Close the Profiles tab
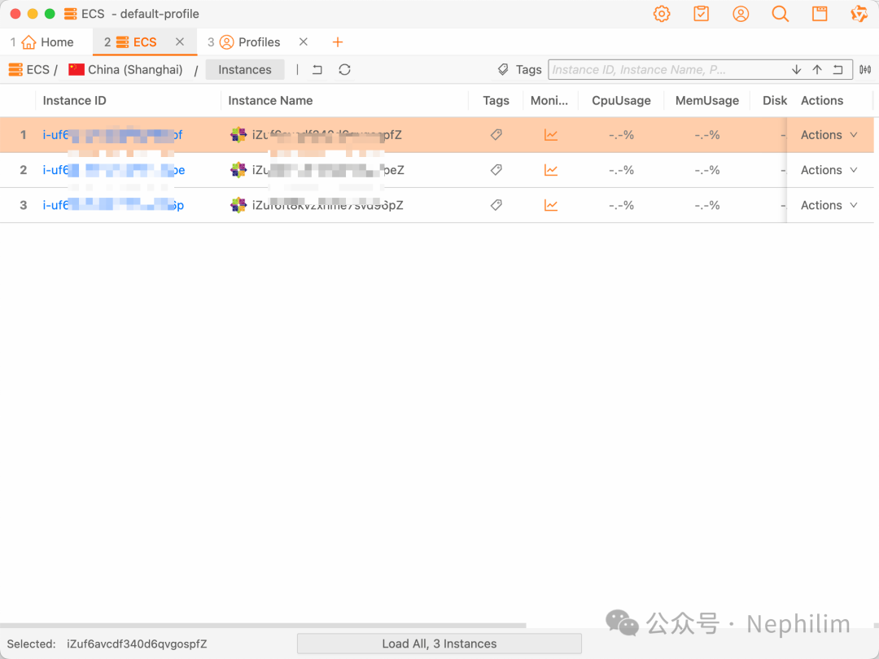 click(304, 42)
